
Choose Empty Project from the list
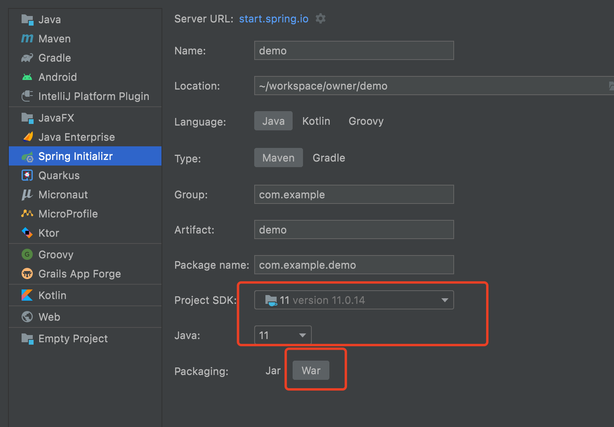[x=73, y=339]
